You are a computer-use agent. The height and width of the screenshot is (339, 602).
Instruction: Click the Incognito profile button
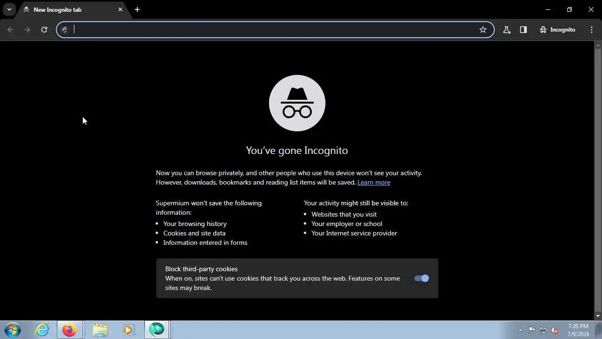558,30
